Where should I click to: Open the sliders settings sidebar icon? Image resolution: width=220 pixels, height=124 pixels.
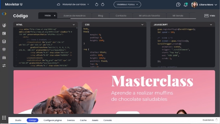(4, 65)
